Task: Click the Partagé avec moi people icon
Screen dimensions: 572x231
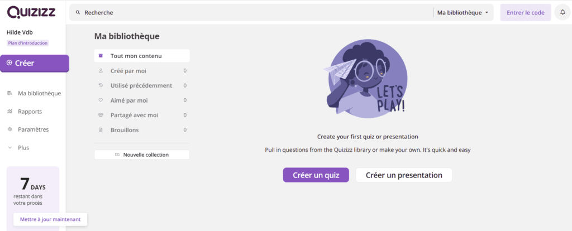Action: click(x=101, y=115)
